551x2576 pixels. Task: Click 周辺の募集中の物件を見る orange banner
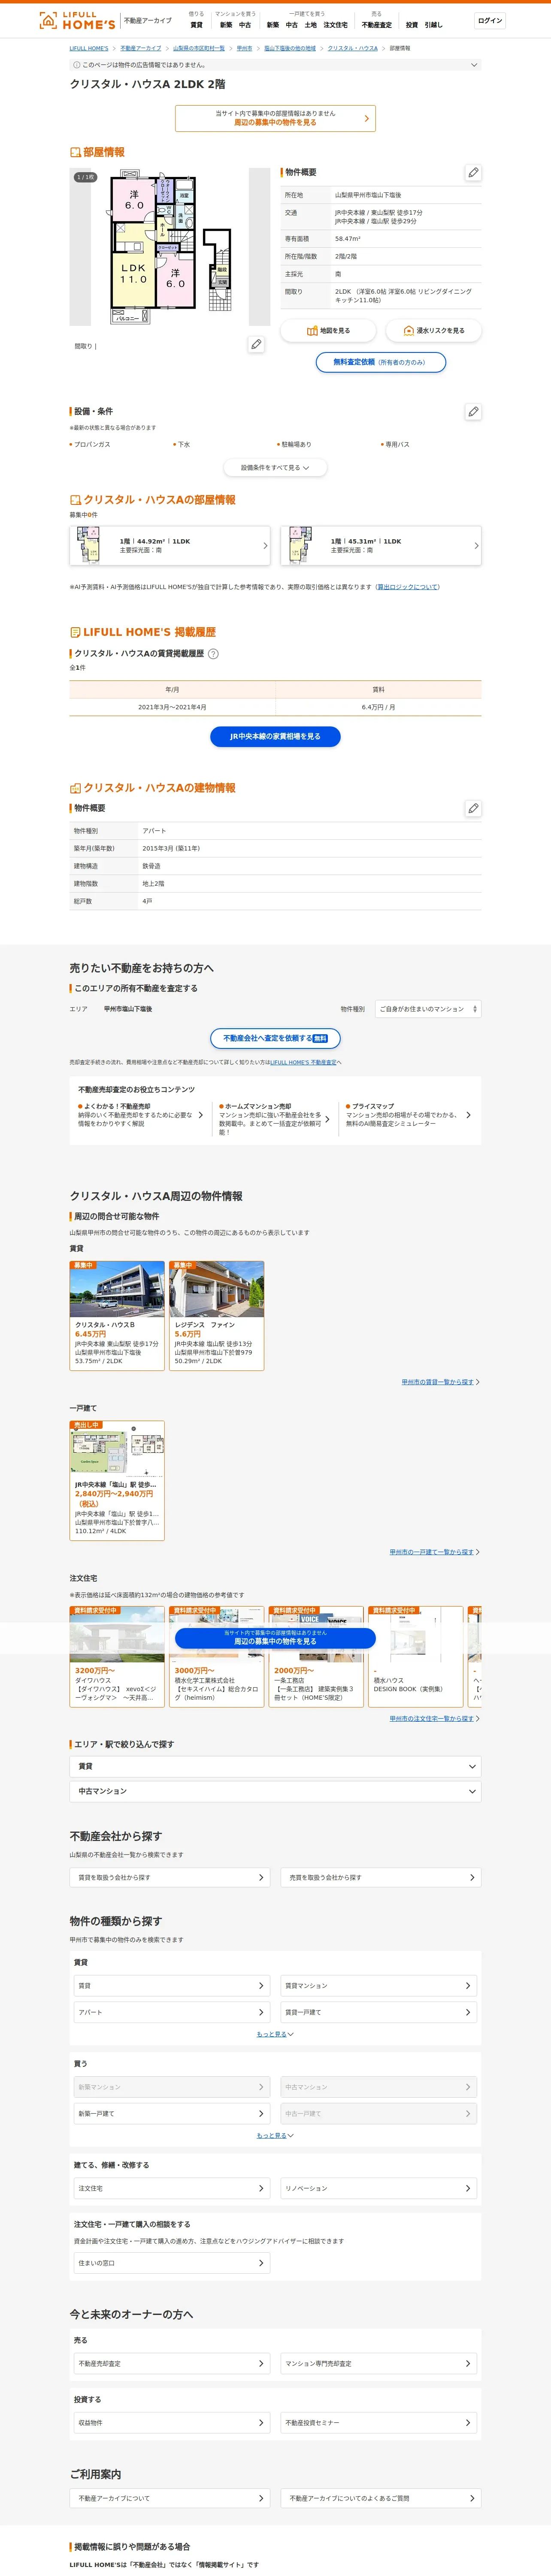pos(275,118)
